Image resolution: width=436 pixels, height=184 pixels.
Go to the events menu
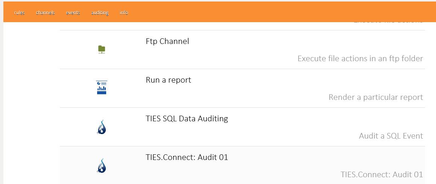[x=73, y=13]
